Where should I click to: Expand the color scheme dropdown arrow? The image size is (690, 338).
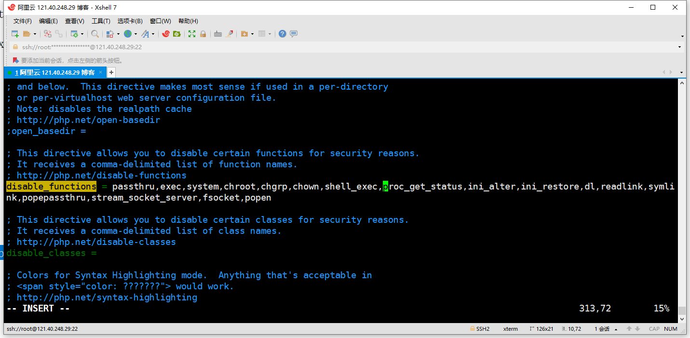point(118,34)
